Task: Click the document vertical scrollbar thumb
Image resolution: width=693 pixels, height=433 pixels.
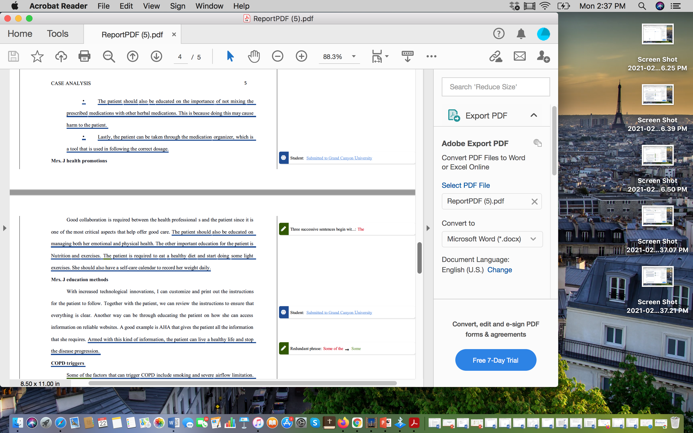Action: 419,258
